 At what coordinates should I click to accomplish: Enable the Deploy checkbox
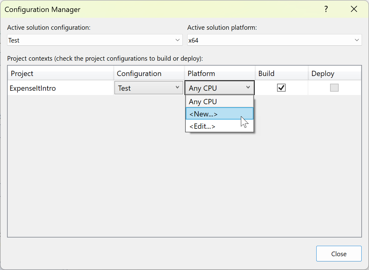(334, 88)
